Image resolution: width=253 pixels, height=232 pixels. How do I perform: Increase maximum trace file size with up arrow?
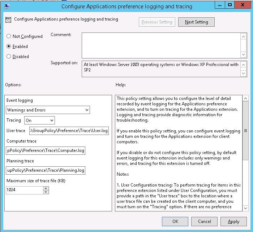click(46, 188)
